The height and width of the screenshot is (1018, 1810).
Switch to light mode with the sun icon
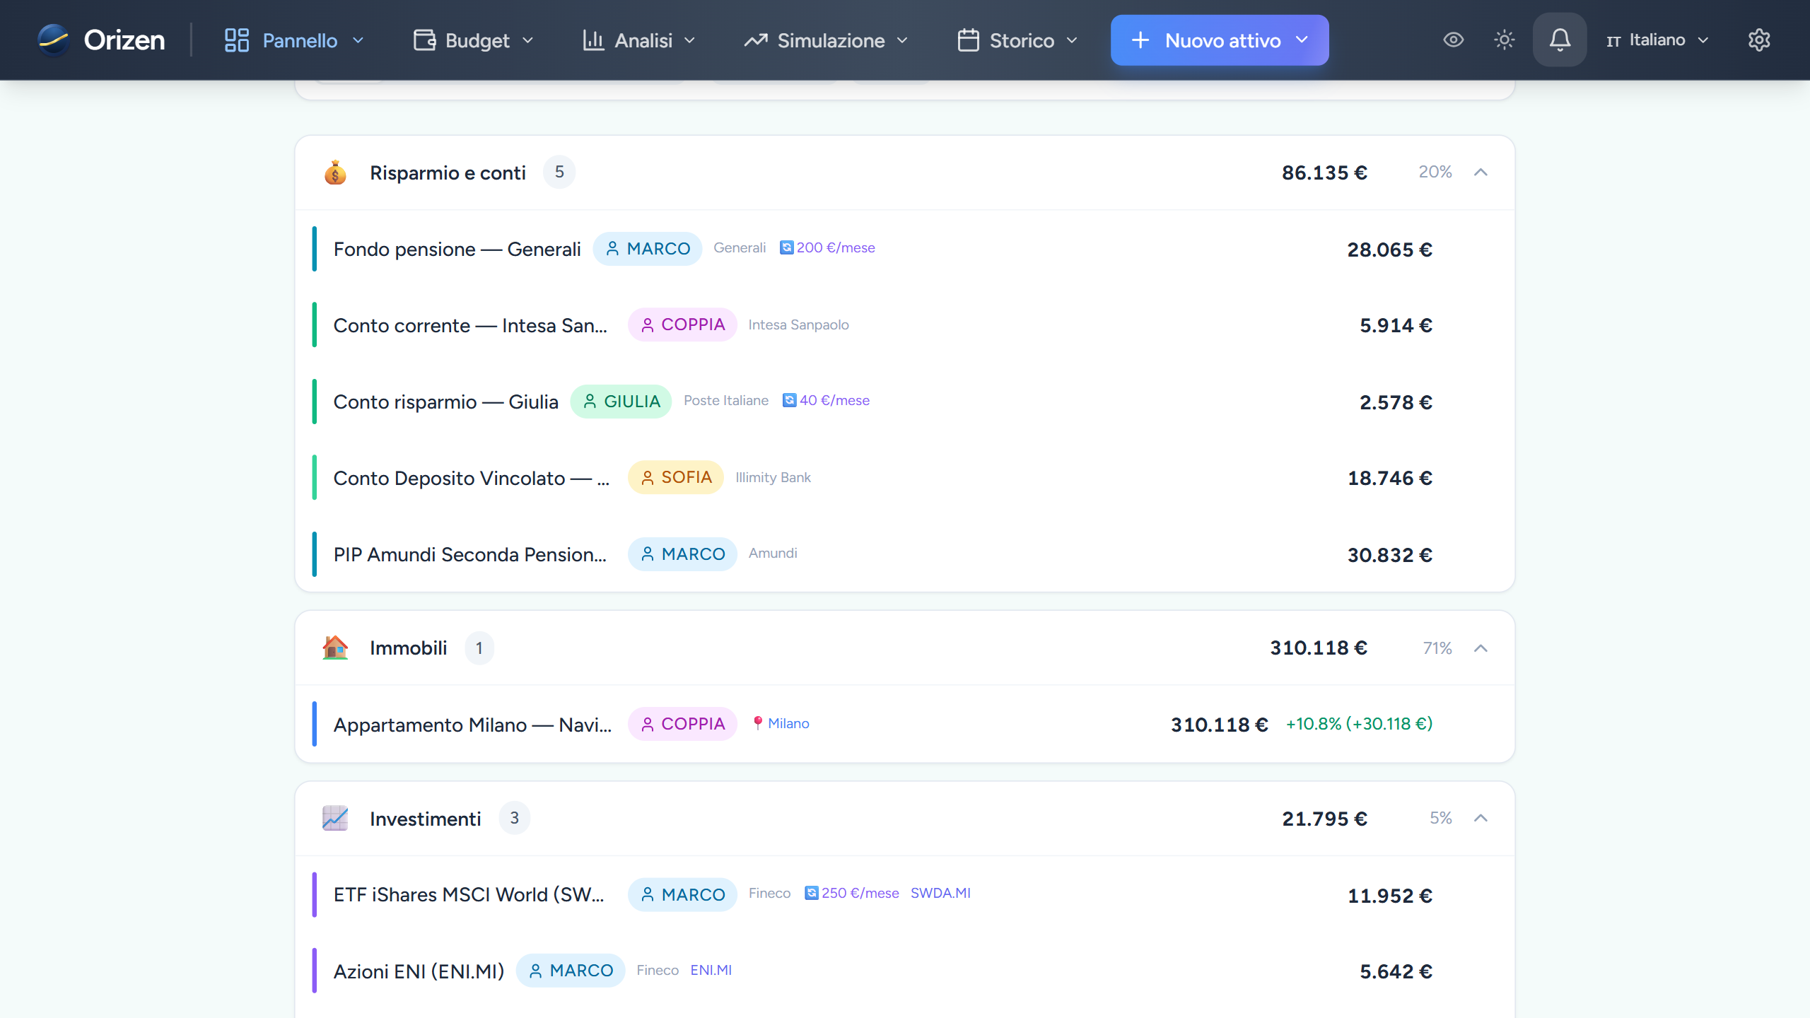pyautogui.click(x=1505, y=40)
